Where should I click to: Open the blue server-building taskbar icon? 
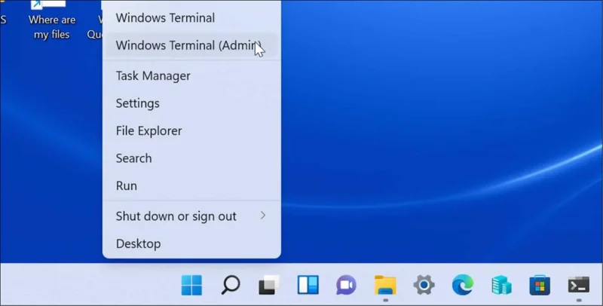[x=501, y=285]
